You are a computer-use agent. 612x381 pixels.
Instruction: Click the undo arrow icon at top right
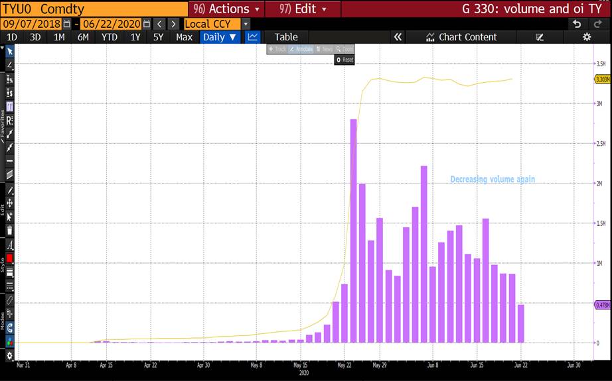click(x=576, y=24)
